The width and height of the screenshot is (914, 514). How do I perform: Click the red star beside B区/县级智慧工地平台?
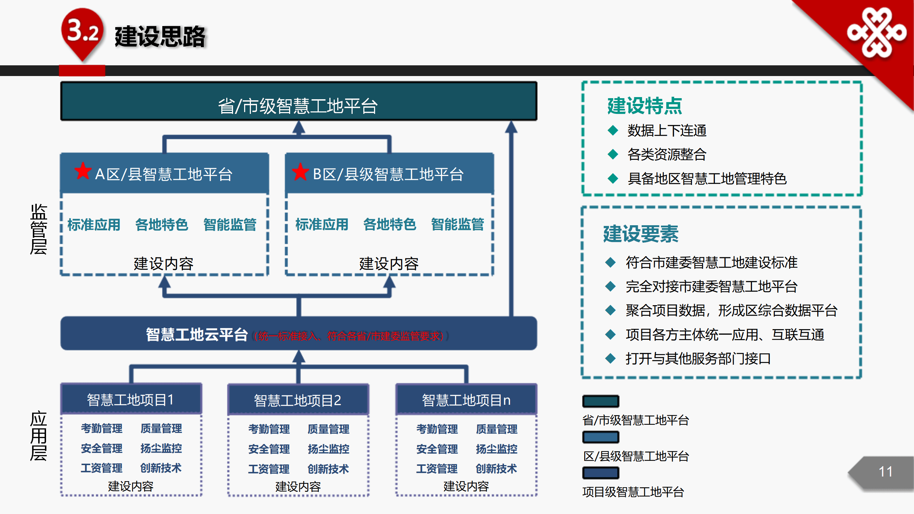coord(300,172)
